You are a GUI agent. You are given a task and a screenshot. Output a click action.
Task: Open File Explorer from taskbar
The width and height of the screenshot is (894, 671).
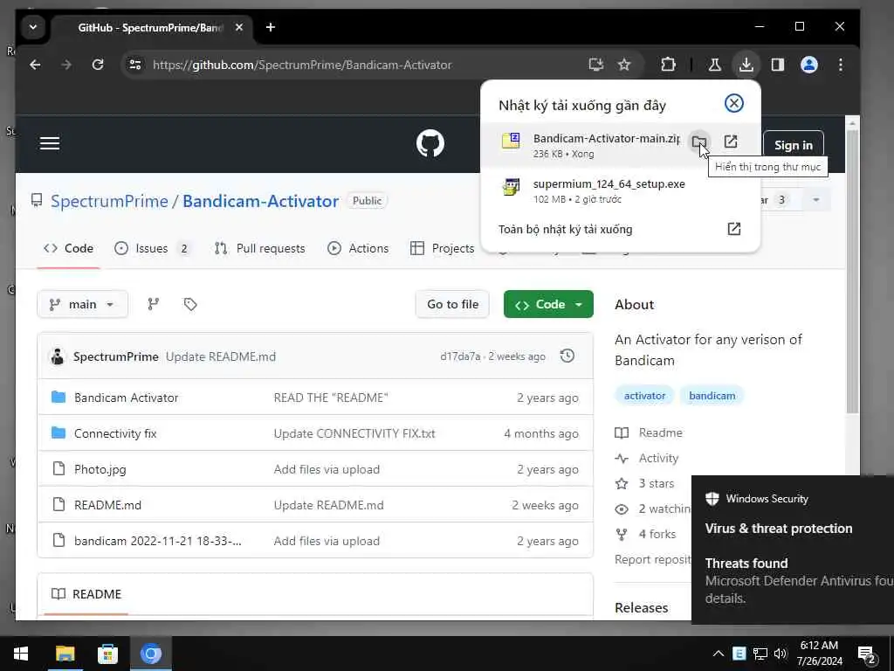65,654
